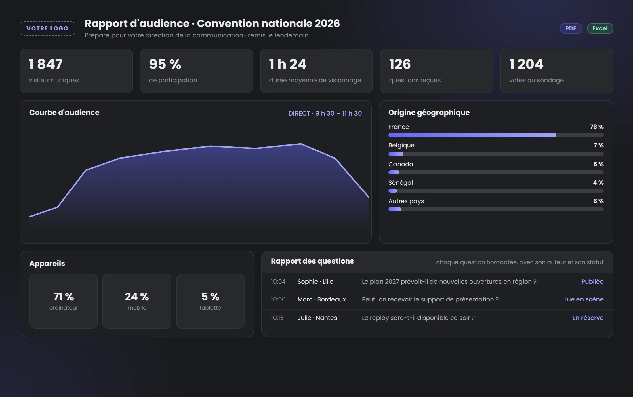Screen dimensions: 633x397
Task: Open the question about plan 2027 ouvertures
Action: 449,282
